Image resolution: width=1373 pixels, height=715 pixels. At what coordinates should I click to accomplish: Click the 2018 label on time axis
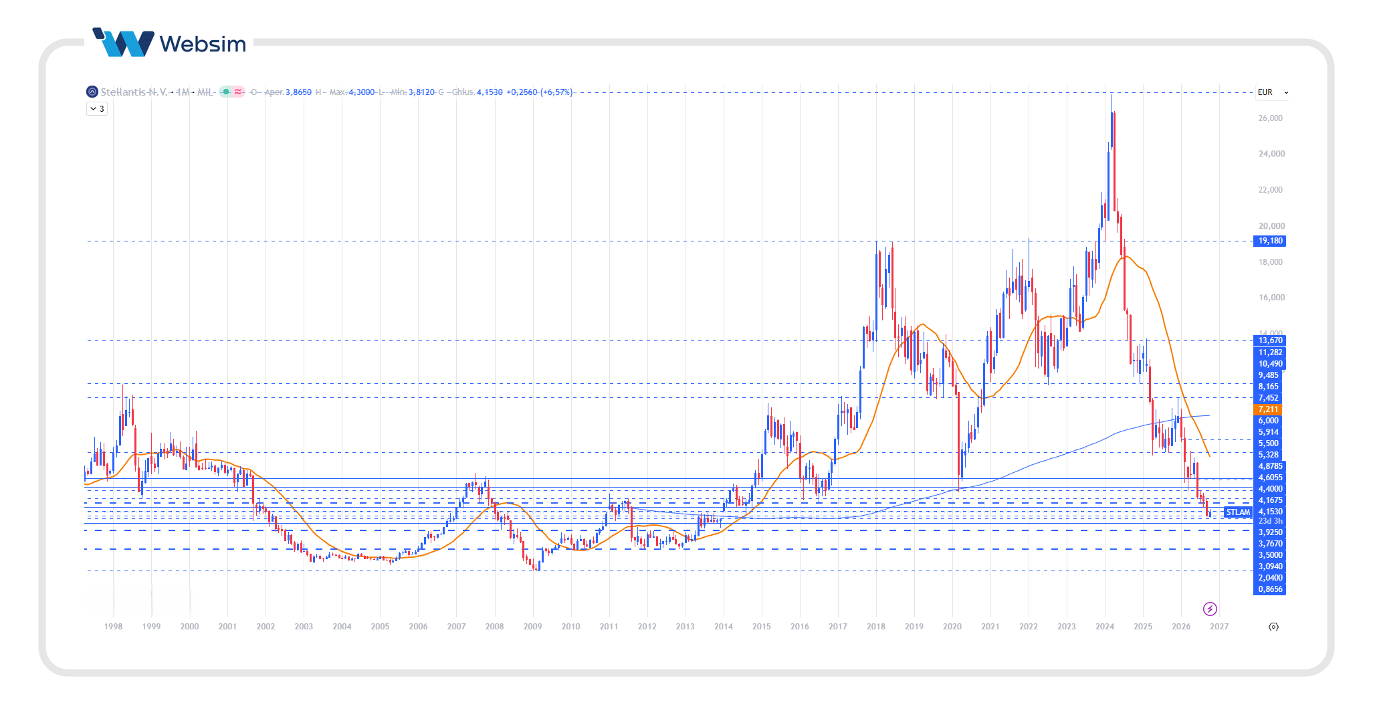pyautogui.click(x=875, y=627)
